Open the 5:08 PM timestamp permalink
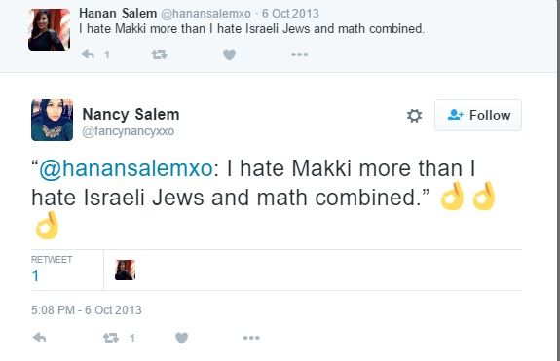560x361 pixels. [x=87, y=310]
